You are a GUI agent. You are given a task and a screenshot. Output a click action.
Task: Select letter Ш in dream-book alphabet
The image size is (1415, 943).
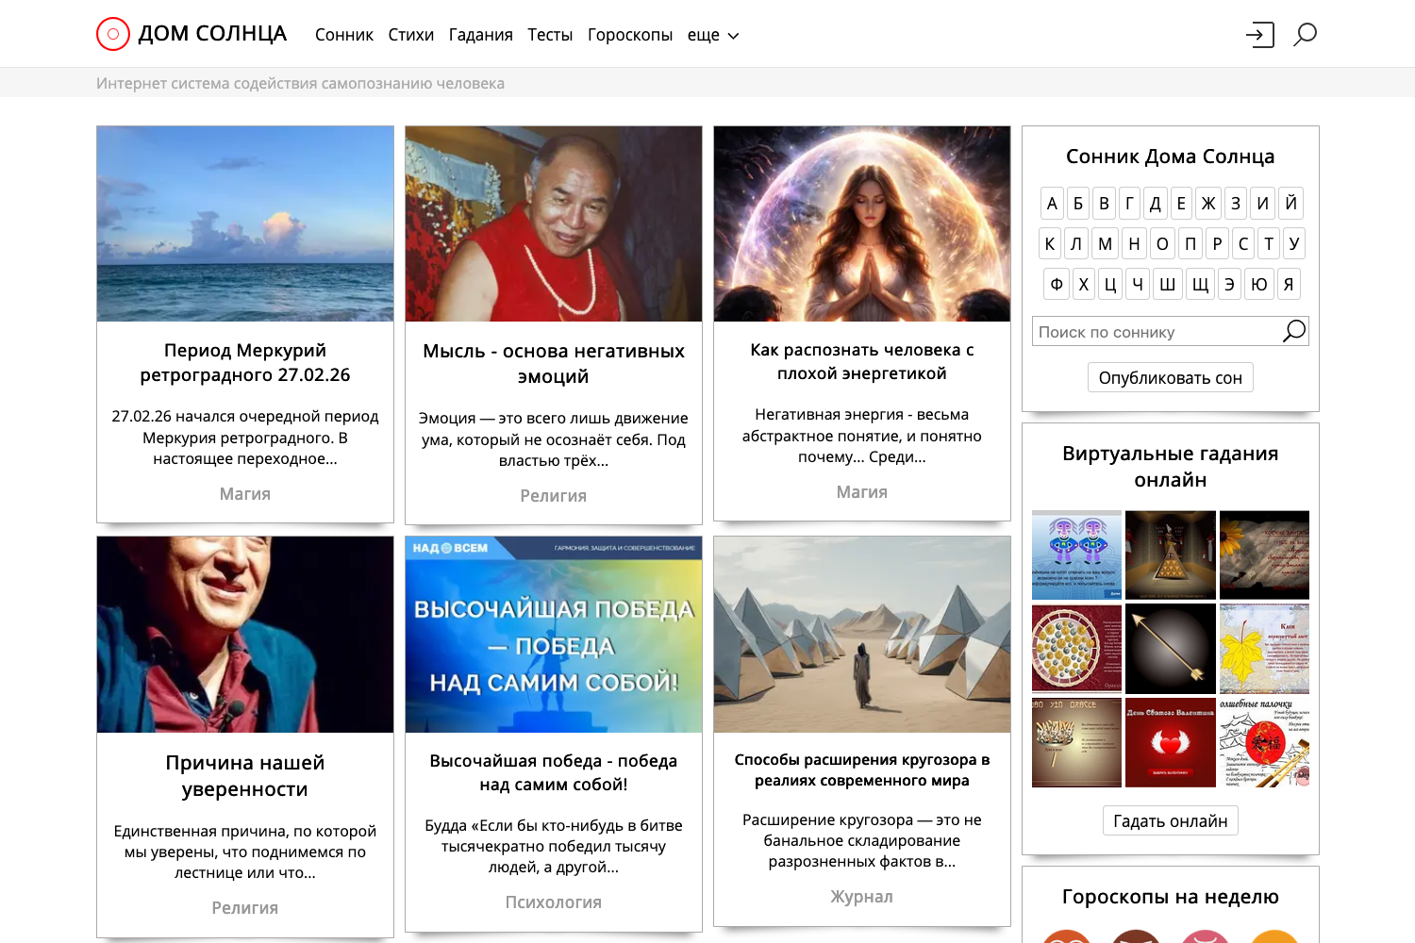pyautogui.click(x=1168, y=284)
